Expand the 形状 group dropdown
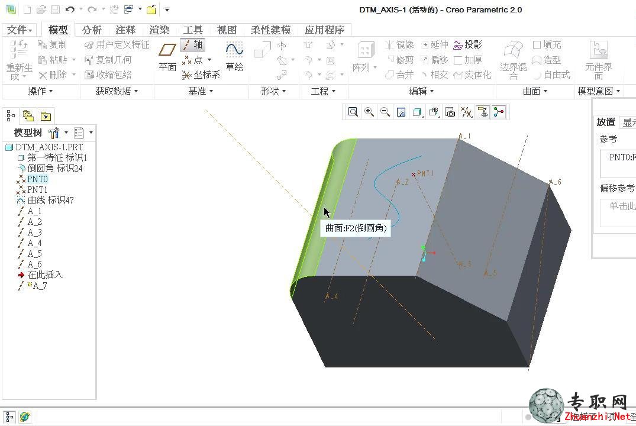The image size is (636, 426). point(273,91)
